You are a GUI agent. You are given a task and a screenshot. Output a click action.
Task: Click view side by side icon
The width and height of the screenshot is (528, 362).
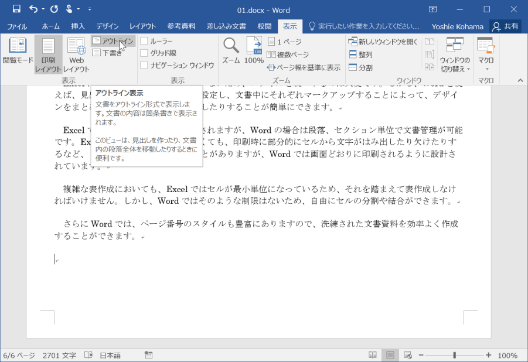pyautogui.click(x=430, y=42)
